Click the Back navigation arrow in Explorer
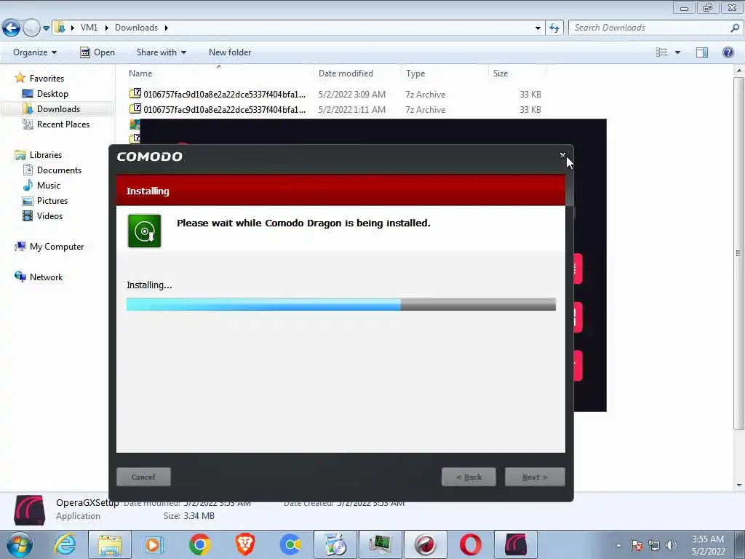The height and width of the screenshot is (559, 745). point(12,28)
